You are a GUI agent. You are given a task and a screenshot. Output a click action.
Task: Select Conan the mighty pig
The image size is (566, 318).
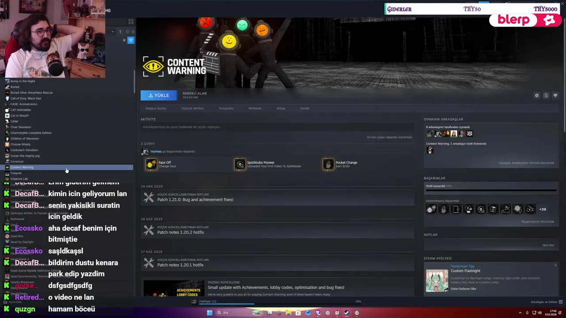click(25, 156)
